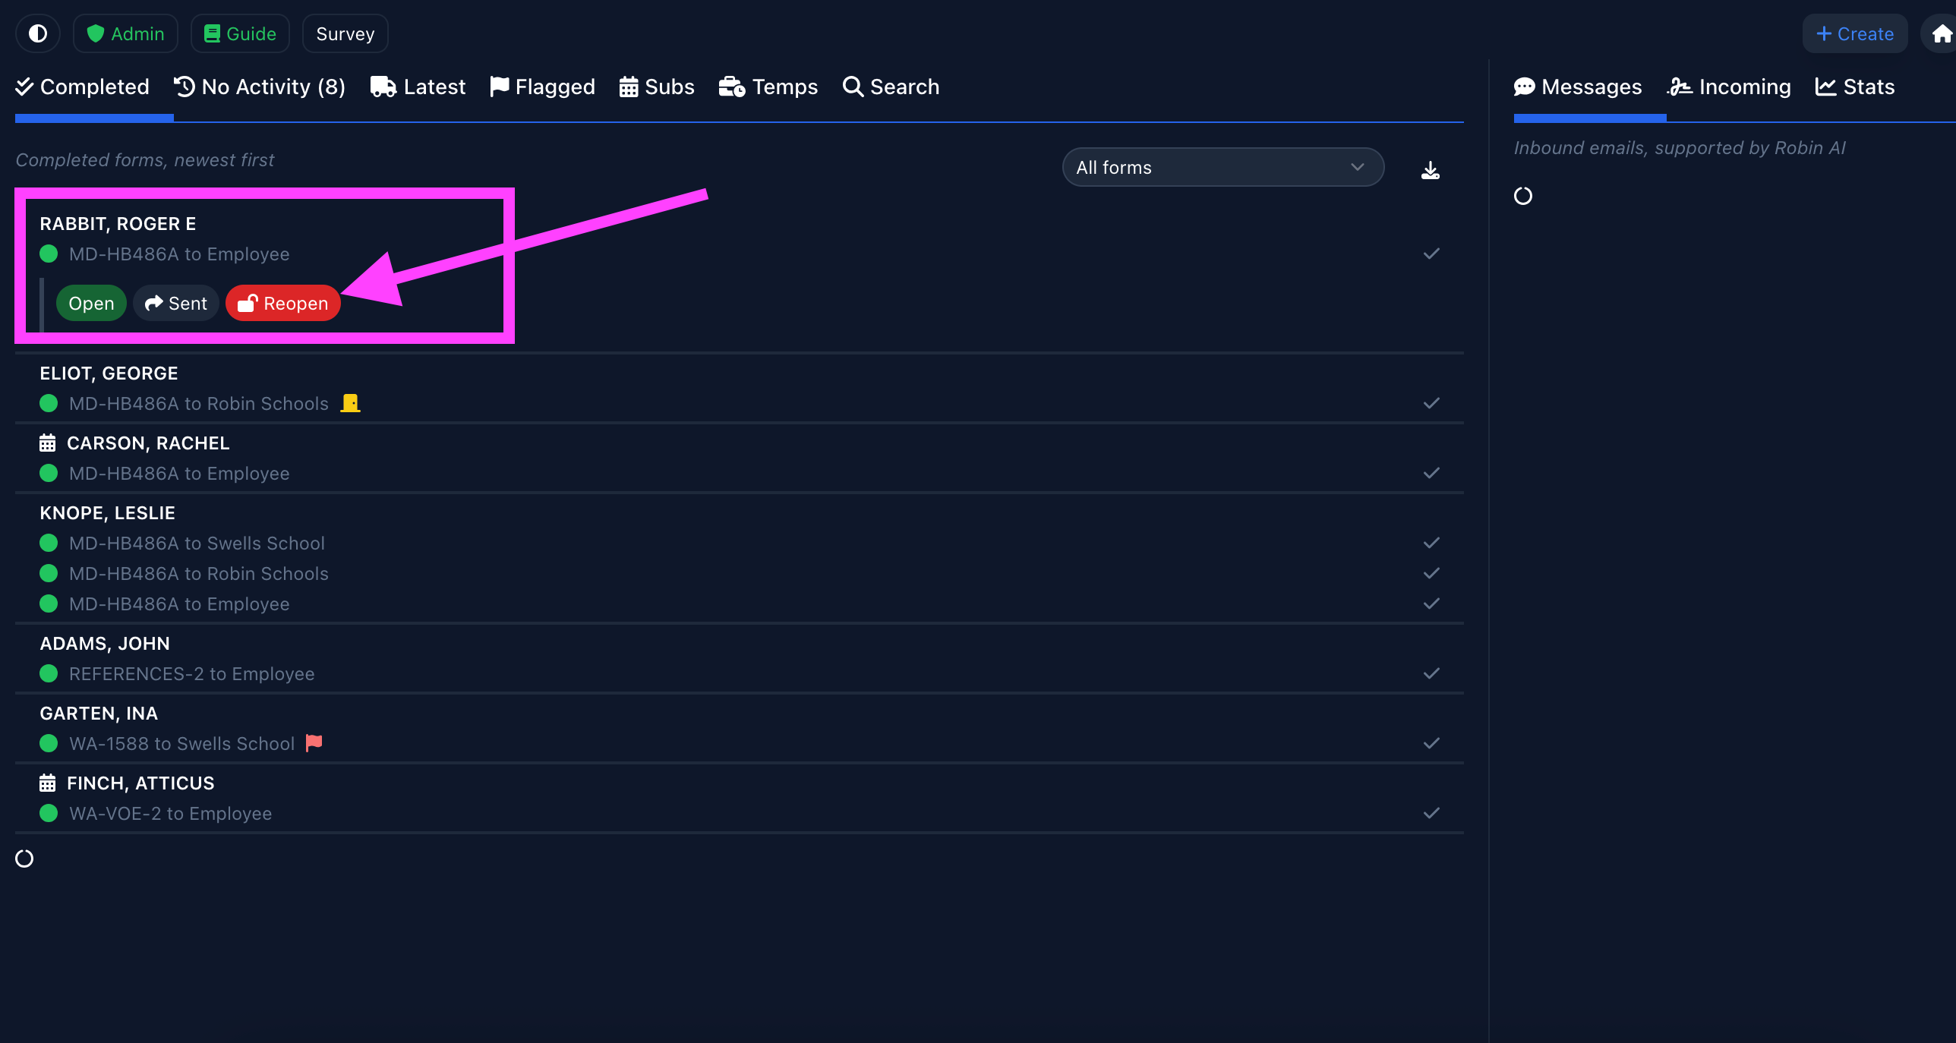Click the home icon button
Screen dimensions: 1956x1043
1942,33
